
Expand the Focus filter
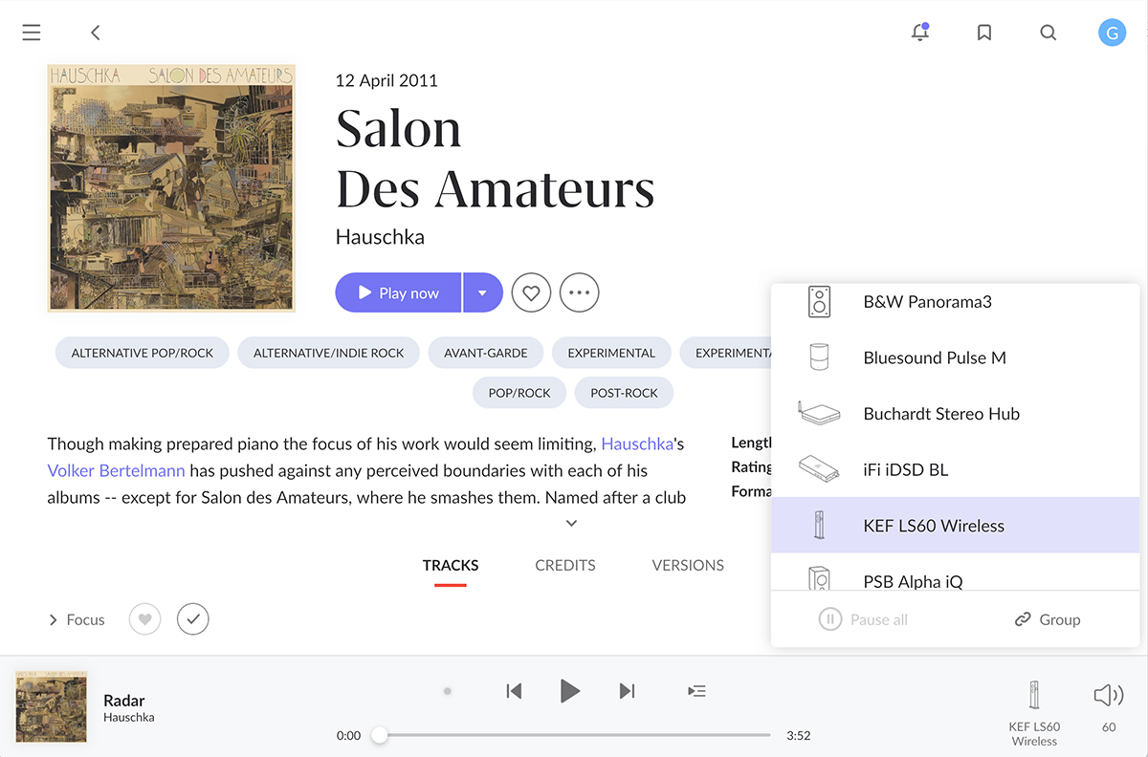(x=77, y=619)
